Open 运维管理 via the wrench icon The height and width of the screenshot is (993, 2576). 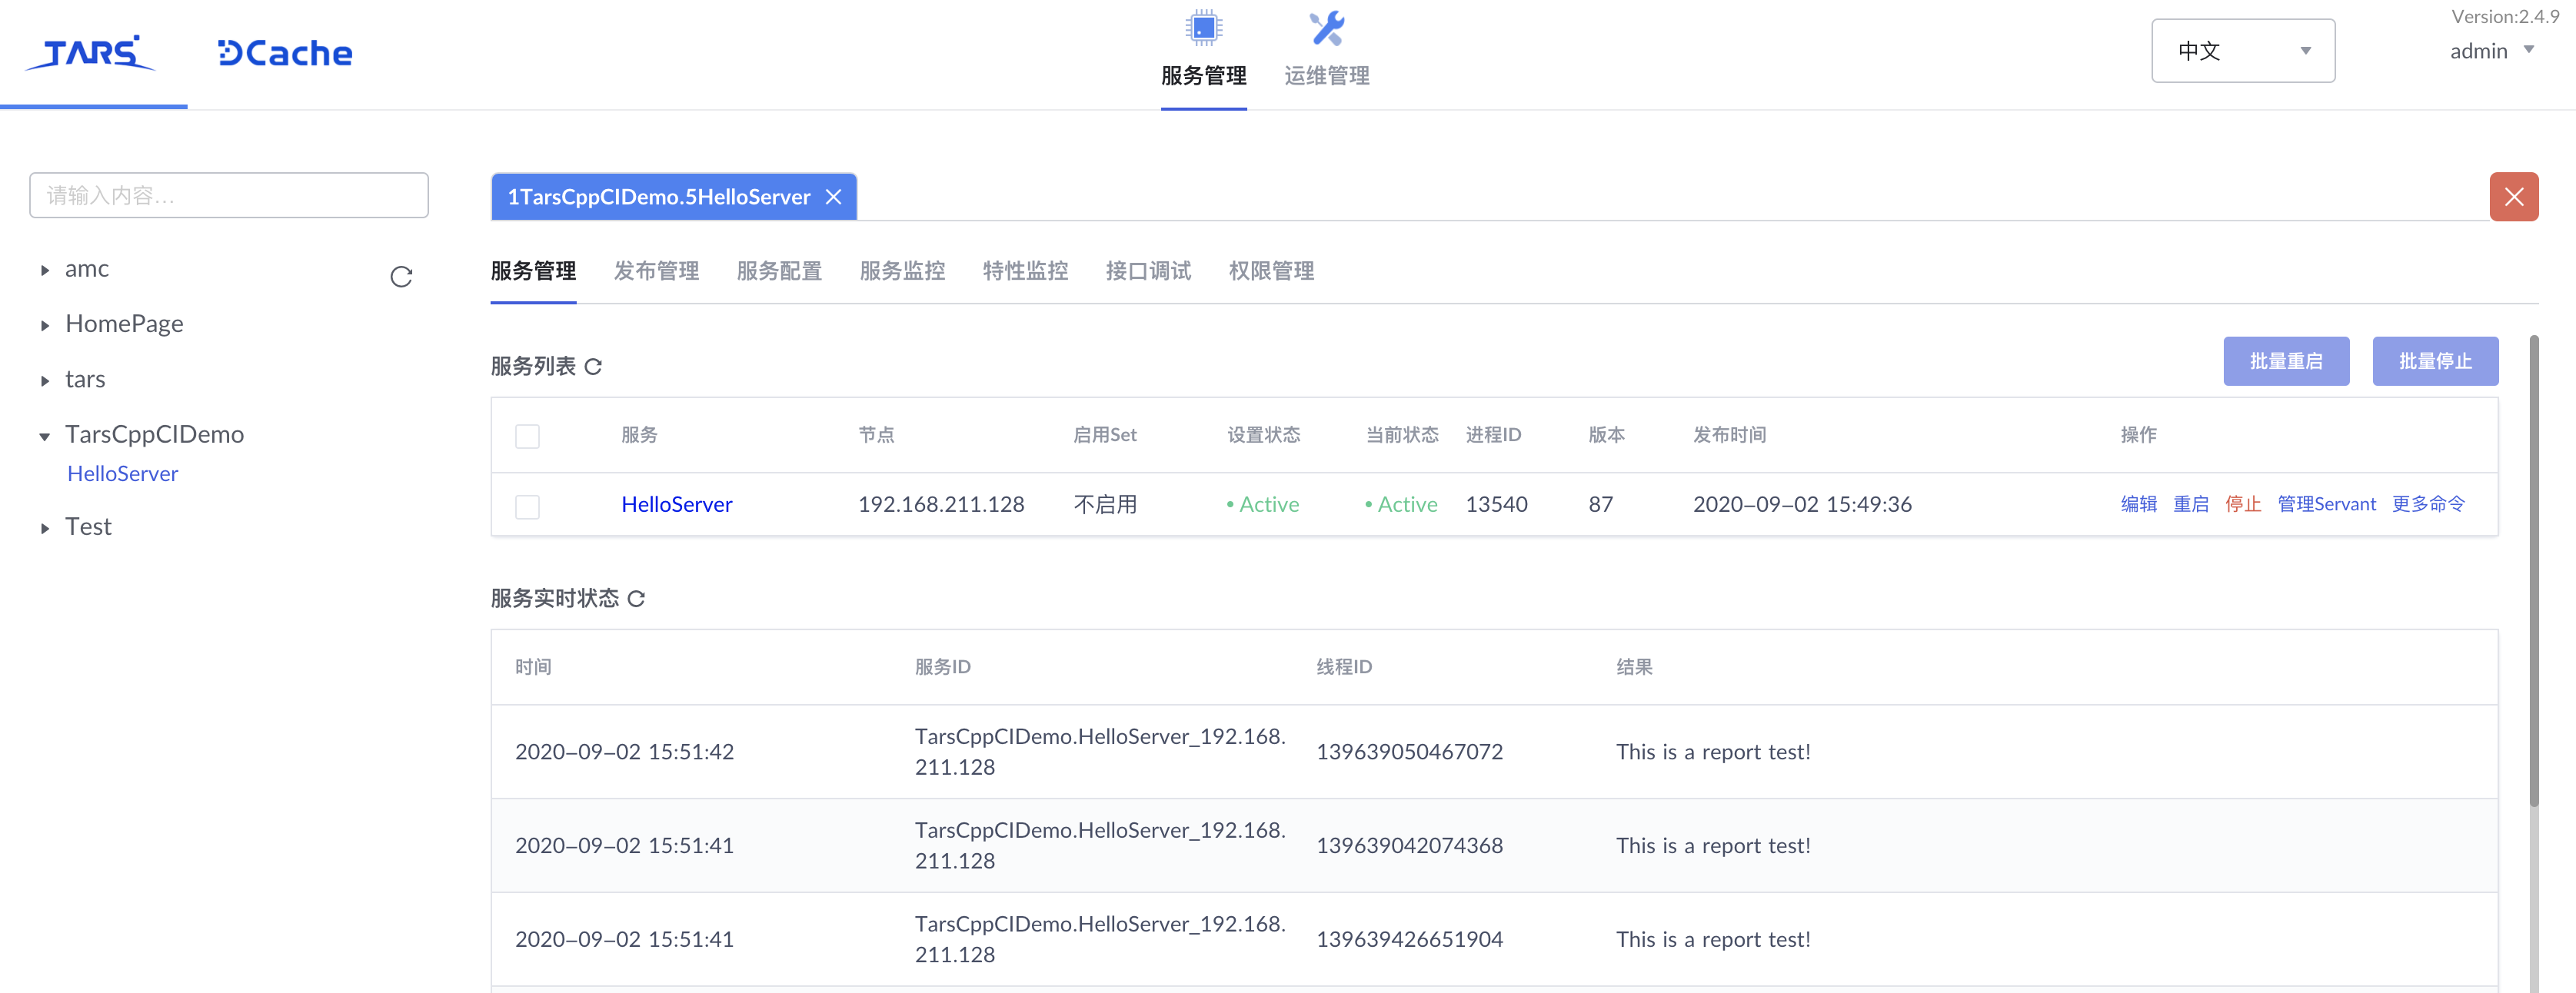coord(1326,28)
